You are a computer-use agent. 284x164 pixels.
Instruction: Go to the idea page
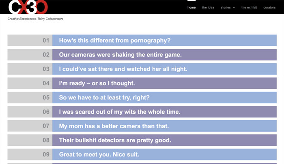208,7
